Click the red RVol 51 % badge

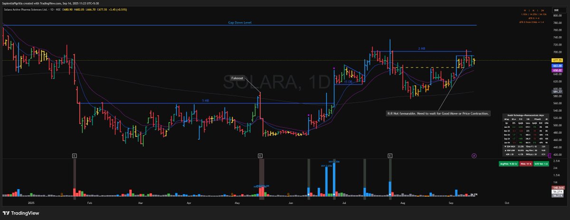pyautogui.click(x=526, y=164)
